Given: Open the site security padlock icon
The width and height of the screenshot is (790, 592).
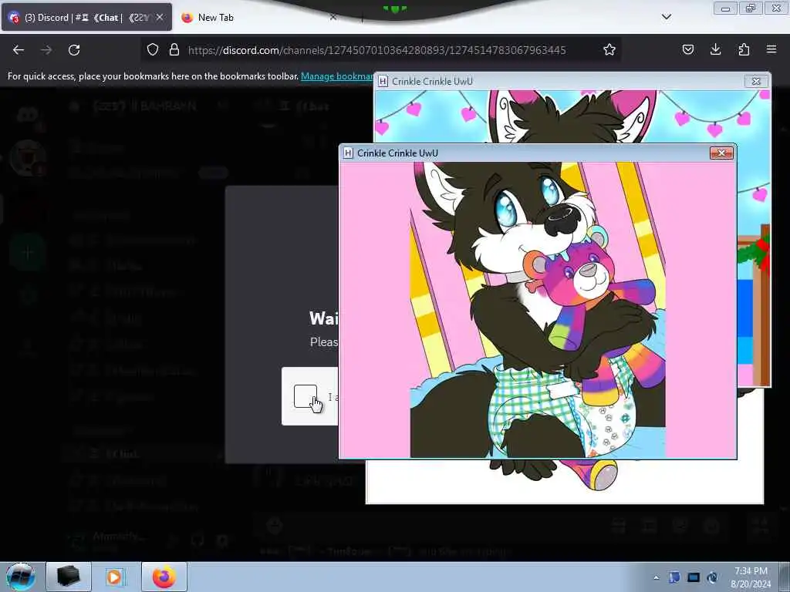Looking at the screenshot, I should point(174,49).
